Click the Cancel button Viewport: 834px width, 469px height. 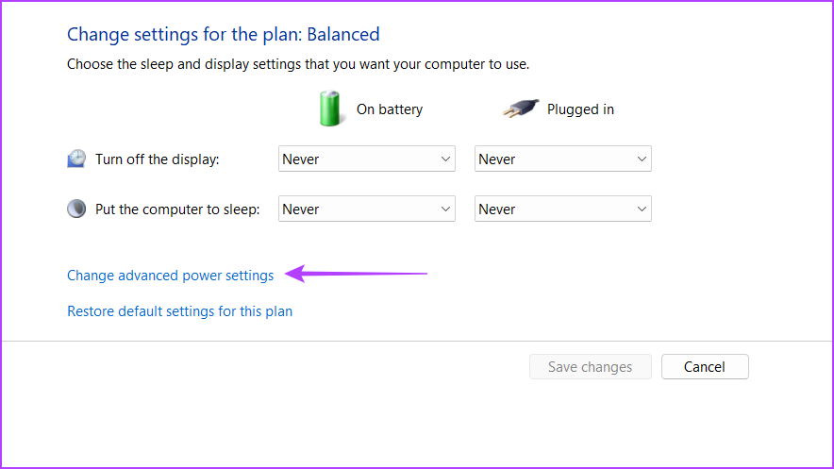click(705, 366)
